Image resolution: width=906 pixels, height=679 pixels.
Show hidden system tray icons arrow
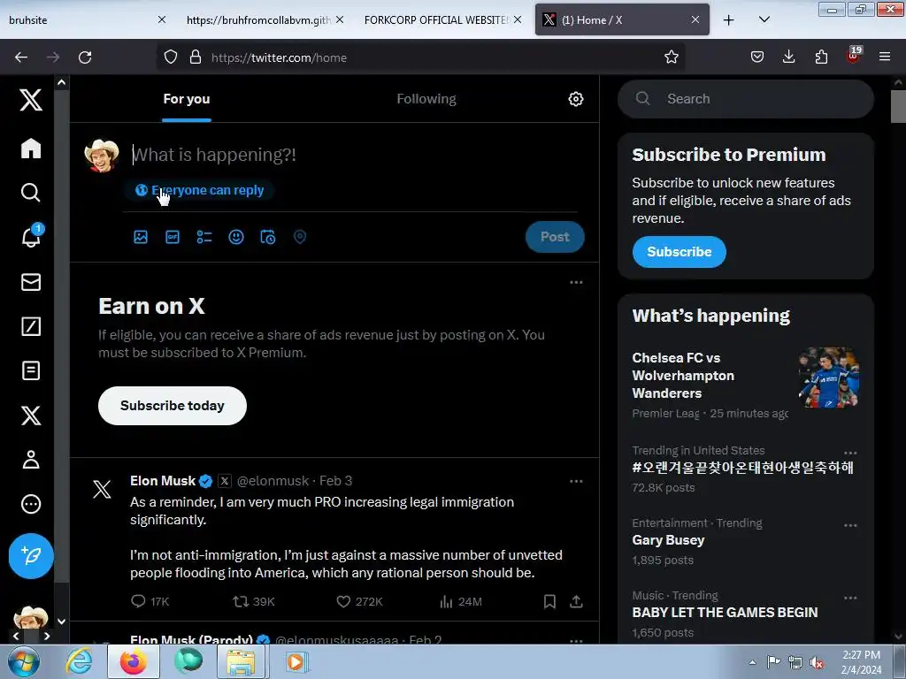tap(752, 662)
